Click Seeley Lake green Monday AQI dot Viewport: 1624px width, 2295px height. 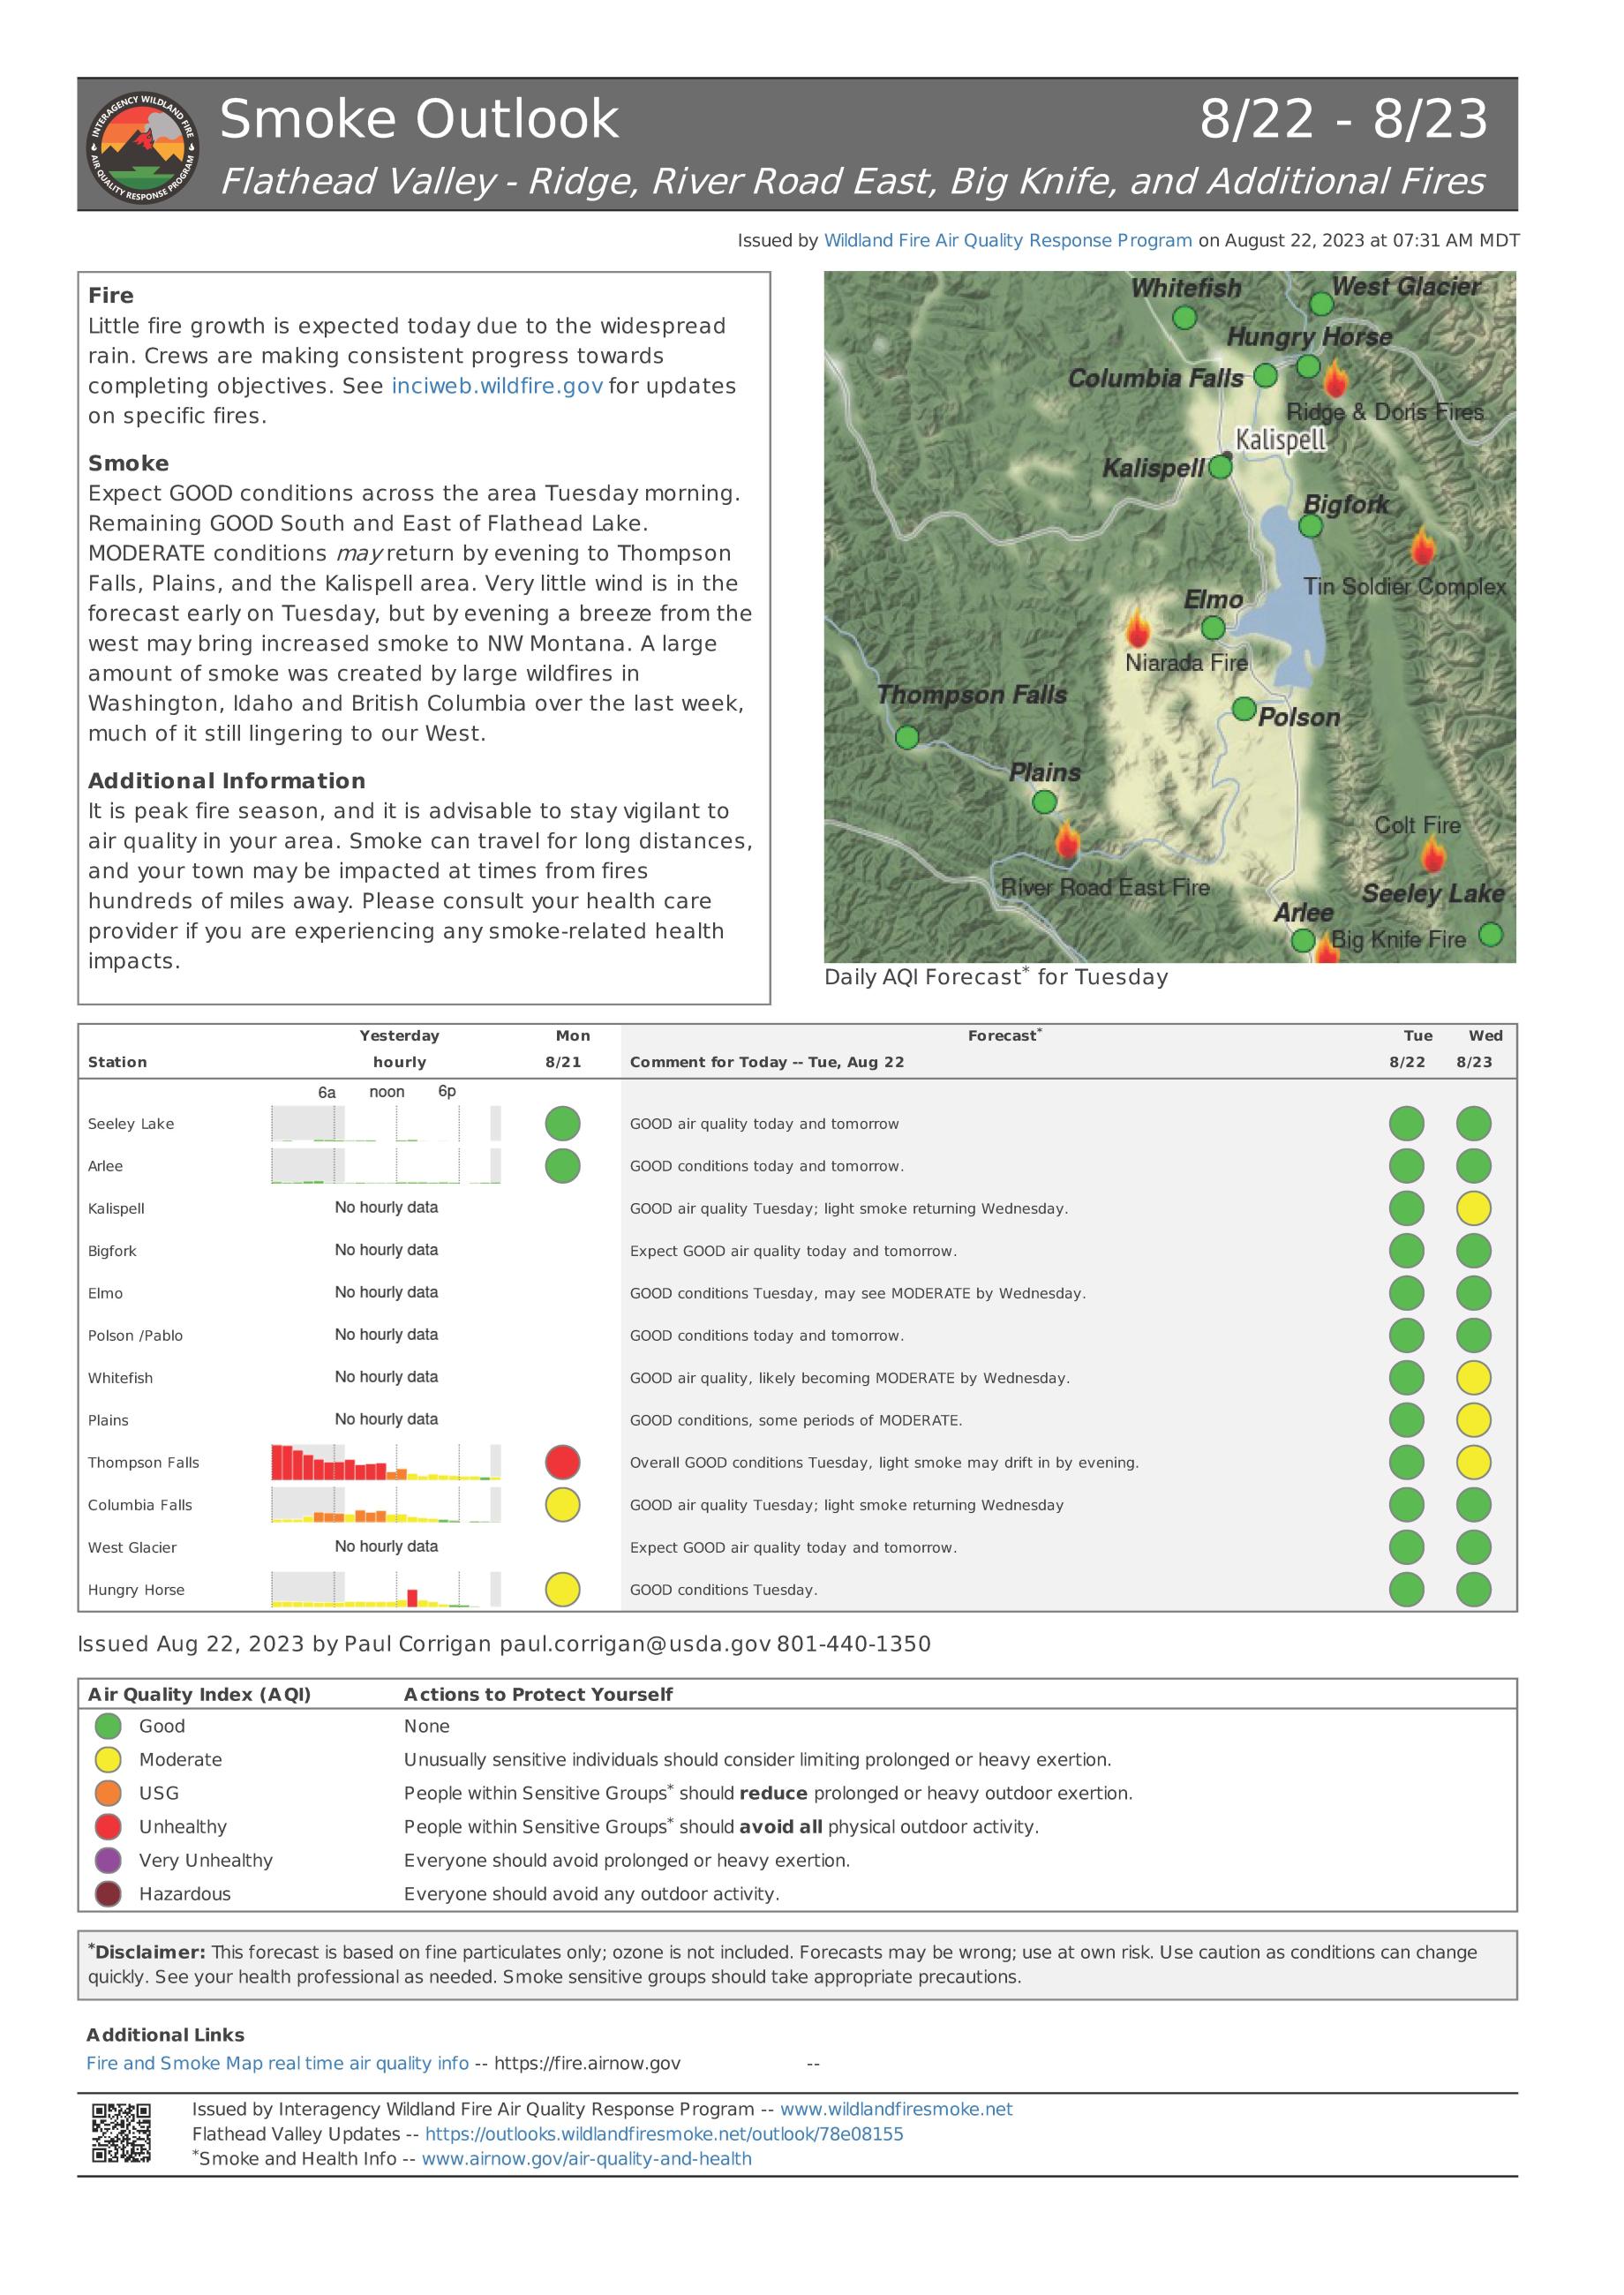[x=563, y=1123]
